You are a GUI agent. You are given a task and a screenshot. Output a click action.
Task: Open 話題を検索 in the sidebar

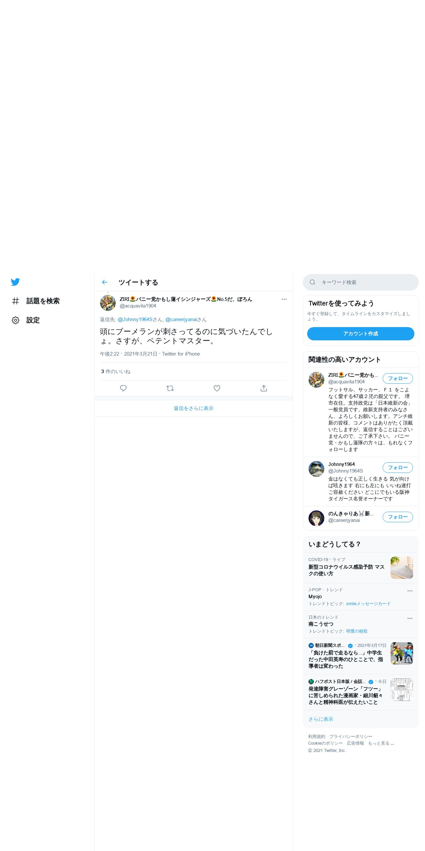pyautogui.click(x=43, y=301)
